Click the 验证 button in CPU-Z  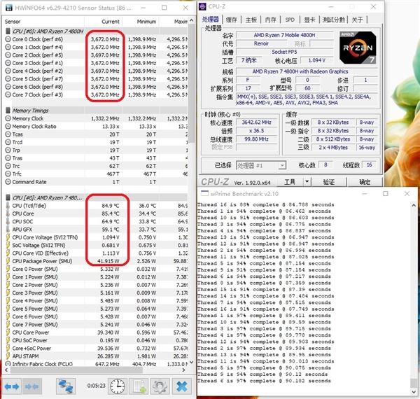coord(329,182)
